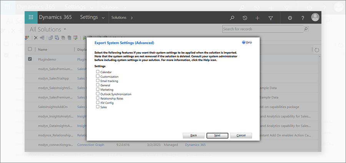Select the General checkbox
Image resolution: width=346 pixels, height=163 pixels.
click(x=98, y=85)
